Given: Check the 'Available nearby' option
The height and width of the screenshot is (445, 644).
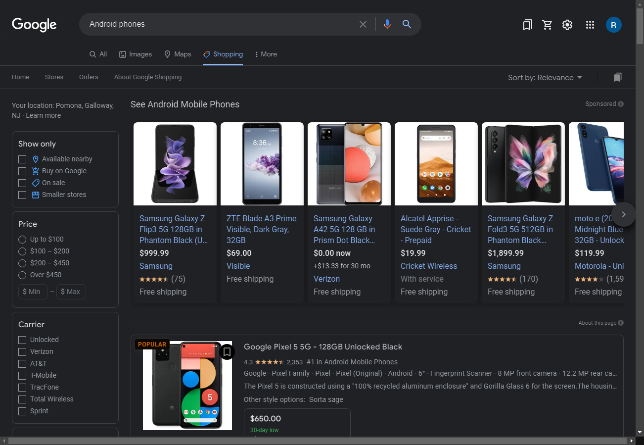Looking at the screenshot, I should [x=22, y=159].
